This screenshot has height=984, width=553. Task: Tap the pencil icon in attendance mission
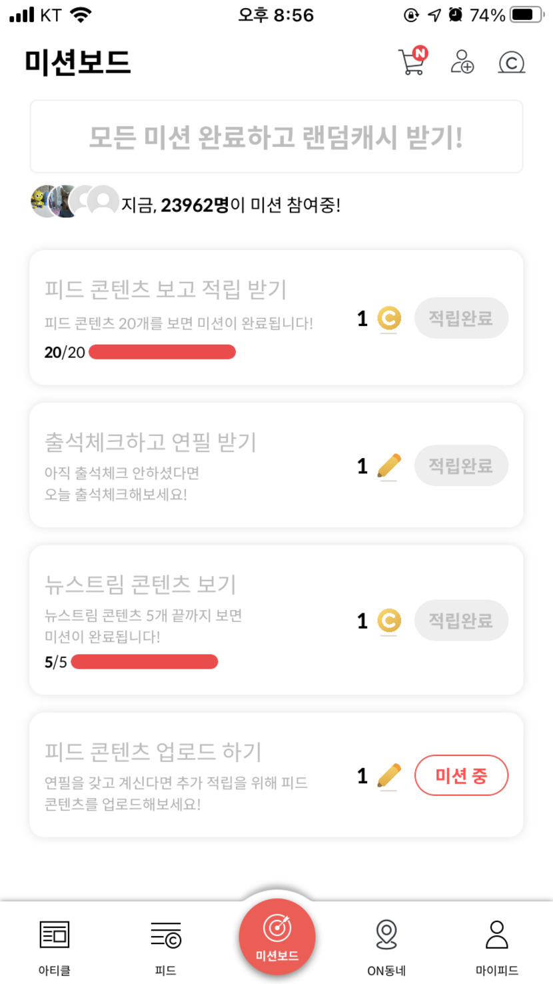point(389,465)
